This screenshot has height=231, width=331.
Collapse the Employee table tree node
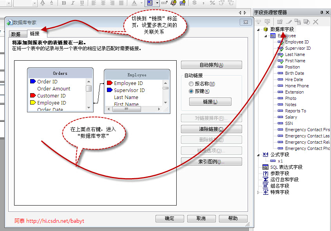click(x=266, y=36)
